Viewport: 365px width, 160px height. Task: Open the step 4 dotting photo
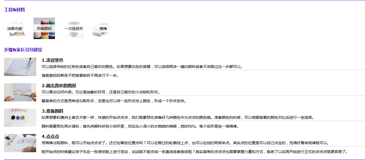click(20, 143)
